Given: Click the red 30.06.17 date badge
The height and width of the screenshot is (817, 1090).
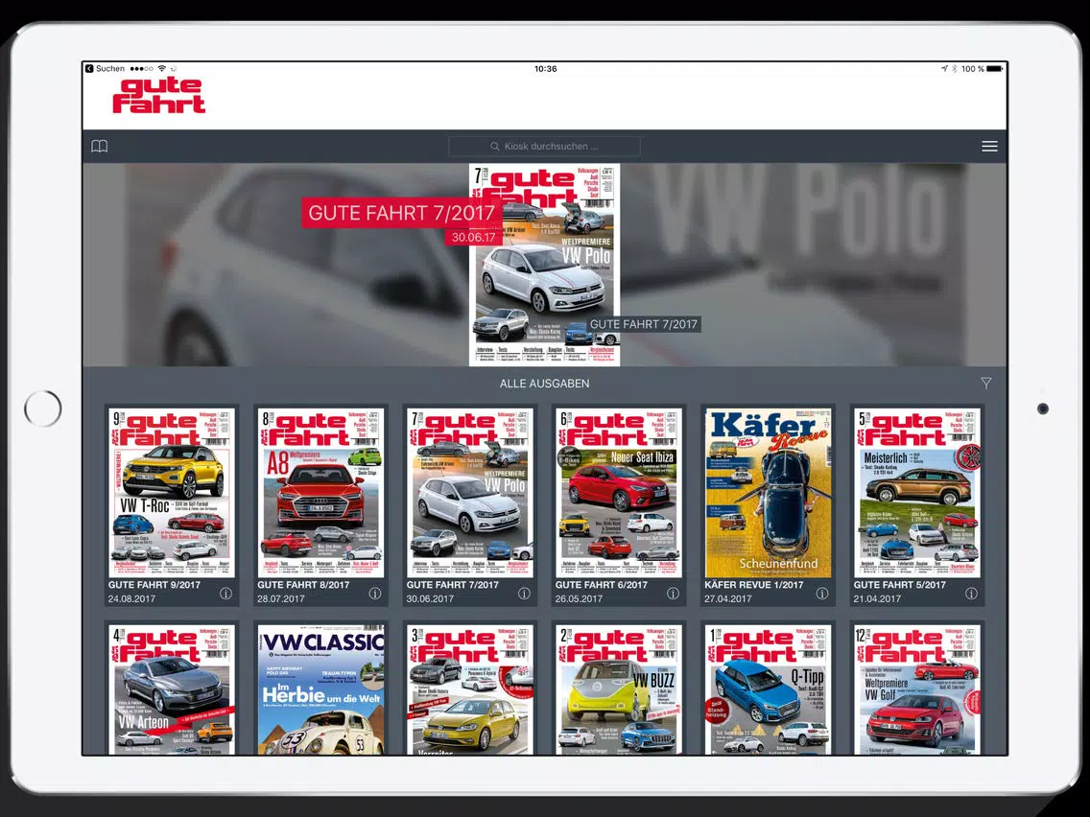Looking at the screenshot, I should tap(473, 237).
